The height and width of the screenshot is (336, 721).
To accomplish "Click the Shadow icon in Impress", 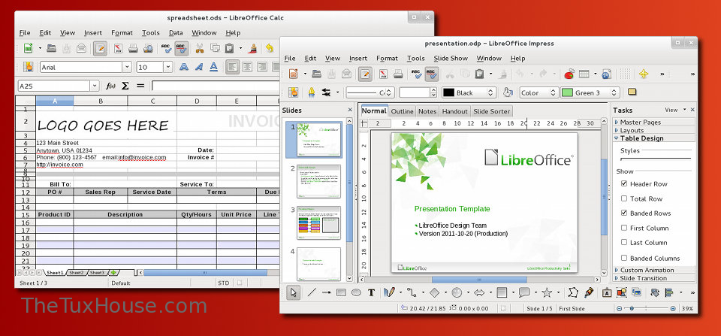I will point(632,92).
